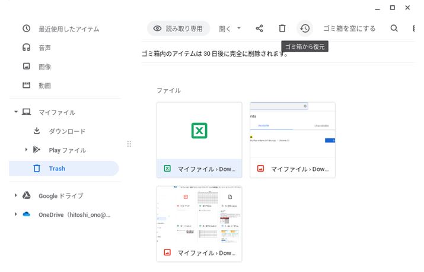Expand the Google ドライブ tree arrow
Viewport: 424px width, 272px height.
click(16, 195)
